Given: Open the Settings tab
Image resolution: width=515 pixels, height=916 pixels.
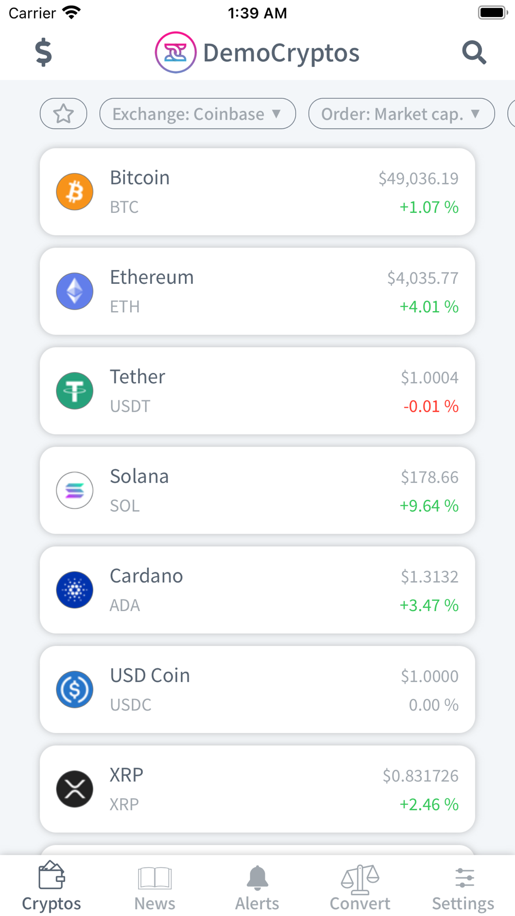Looking at the screenshot, I should (463, 887).
